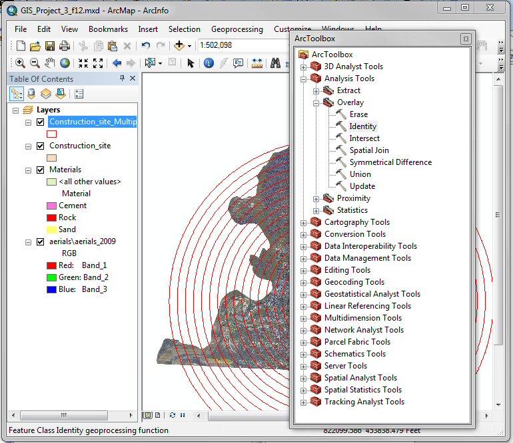Open a map document with folder icon
513x443 pixels.
pyautogui.click(x=35, y=46)
